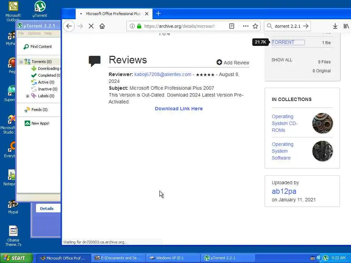Open Operating System CD-ROMs collection link
This screenshot has height=263, width=351.
click(x=285, y=123)
